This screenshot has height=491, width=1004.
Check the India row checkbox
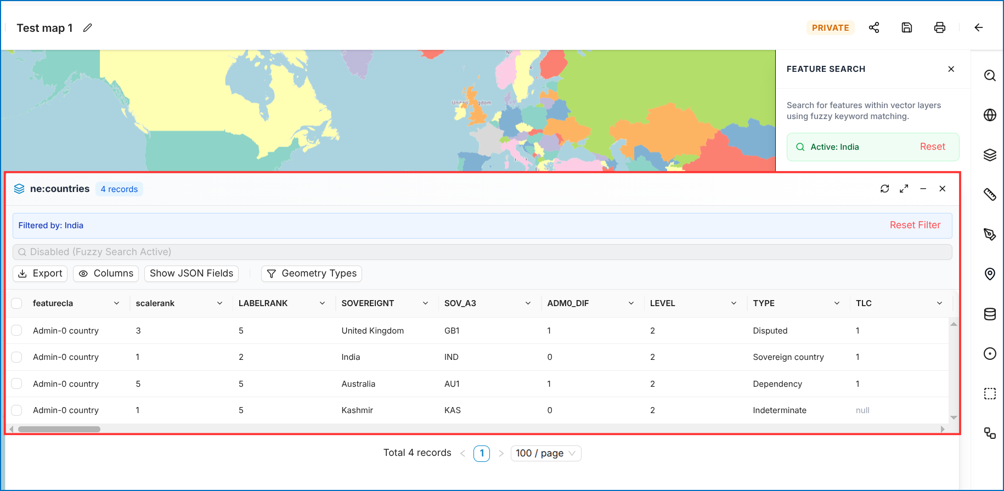[16, 357]
